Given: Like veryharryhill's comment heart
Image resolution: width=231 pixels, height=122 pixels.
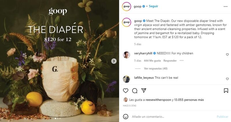Looking at the screenshot, I should (x=227, y=55).
